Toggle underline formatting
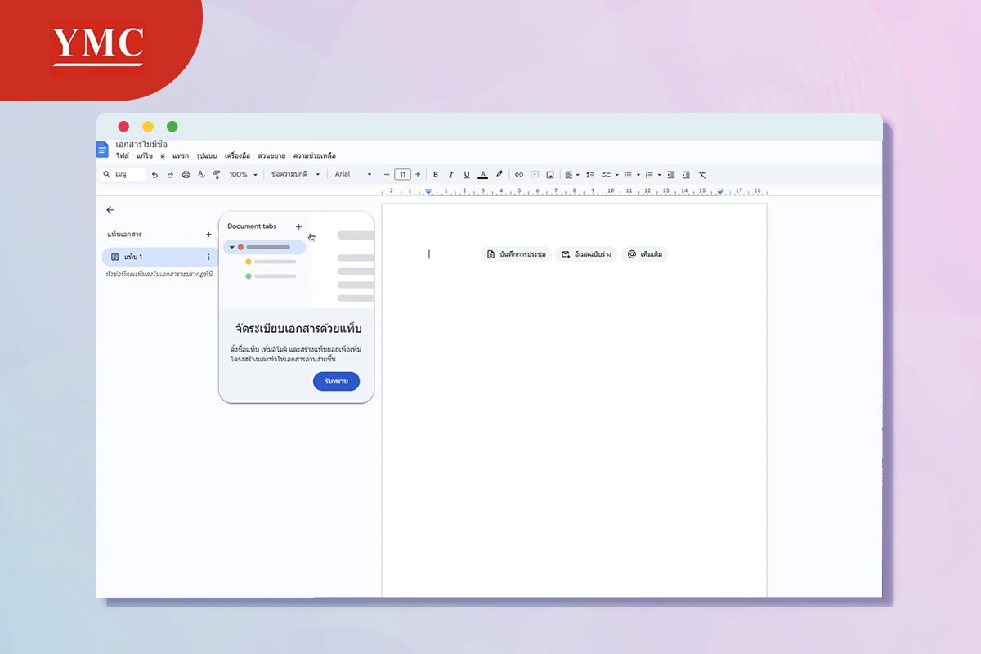 [x=467, y=174]
